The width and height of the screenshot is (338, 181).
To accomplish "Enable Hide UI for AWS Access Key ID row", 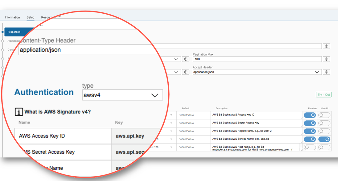I will point(325,115).
